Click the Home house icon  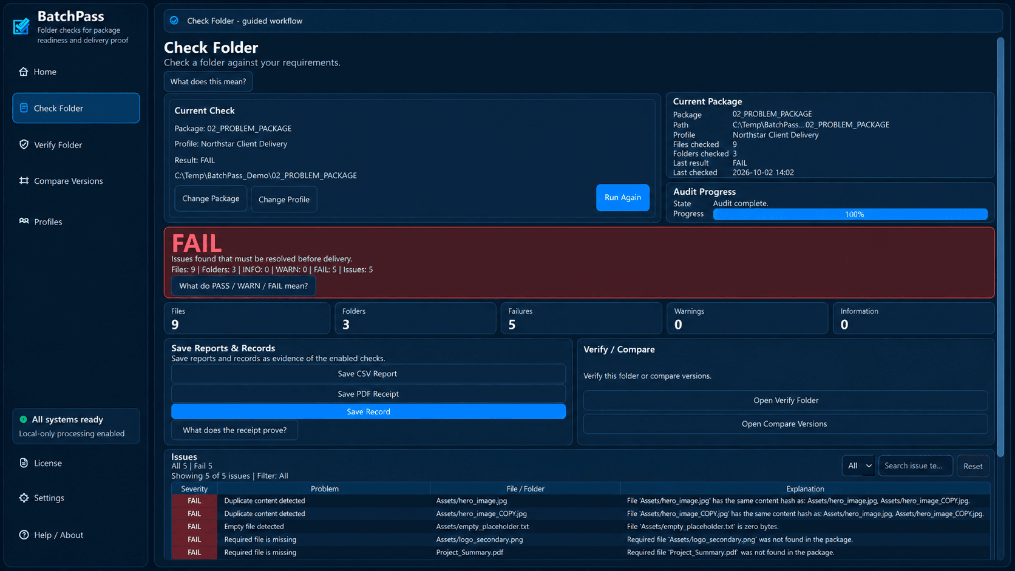[x=24, y=72]
